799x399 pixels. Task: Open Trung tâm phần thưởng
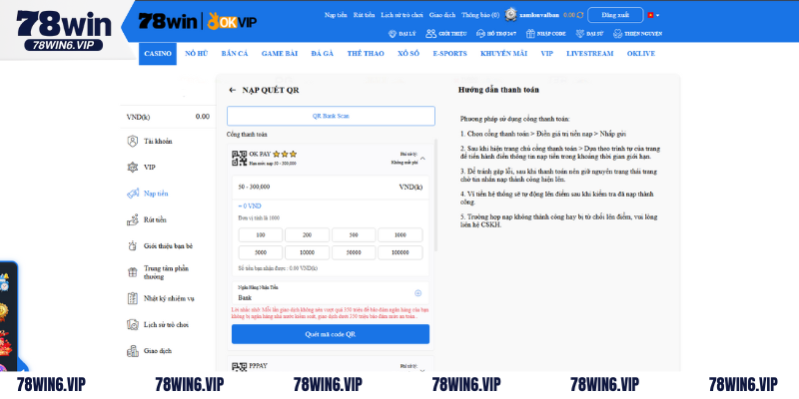pyautogui.click(x=168, y=272)
